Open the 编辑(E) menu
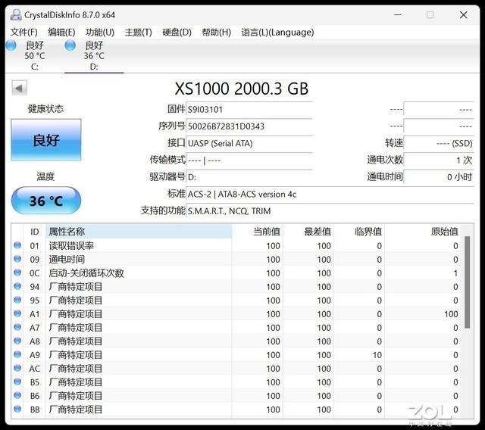The image size is (485, 430). pos(61,32)
